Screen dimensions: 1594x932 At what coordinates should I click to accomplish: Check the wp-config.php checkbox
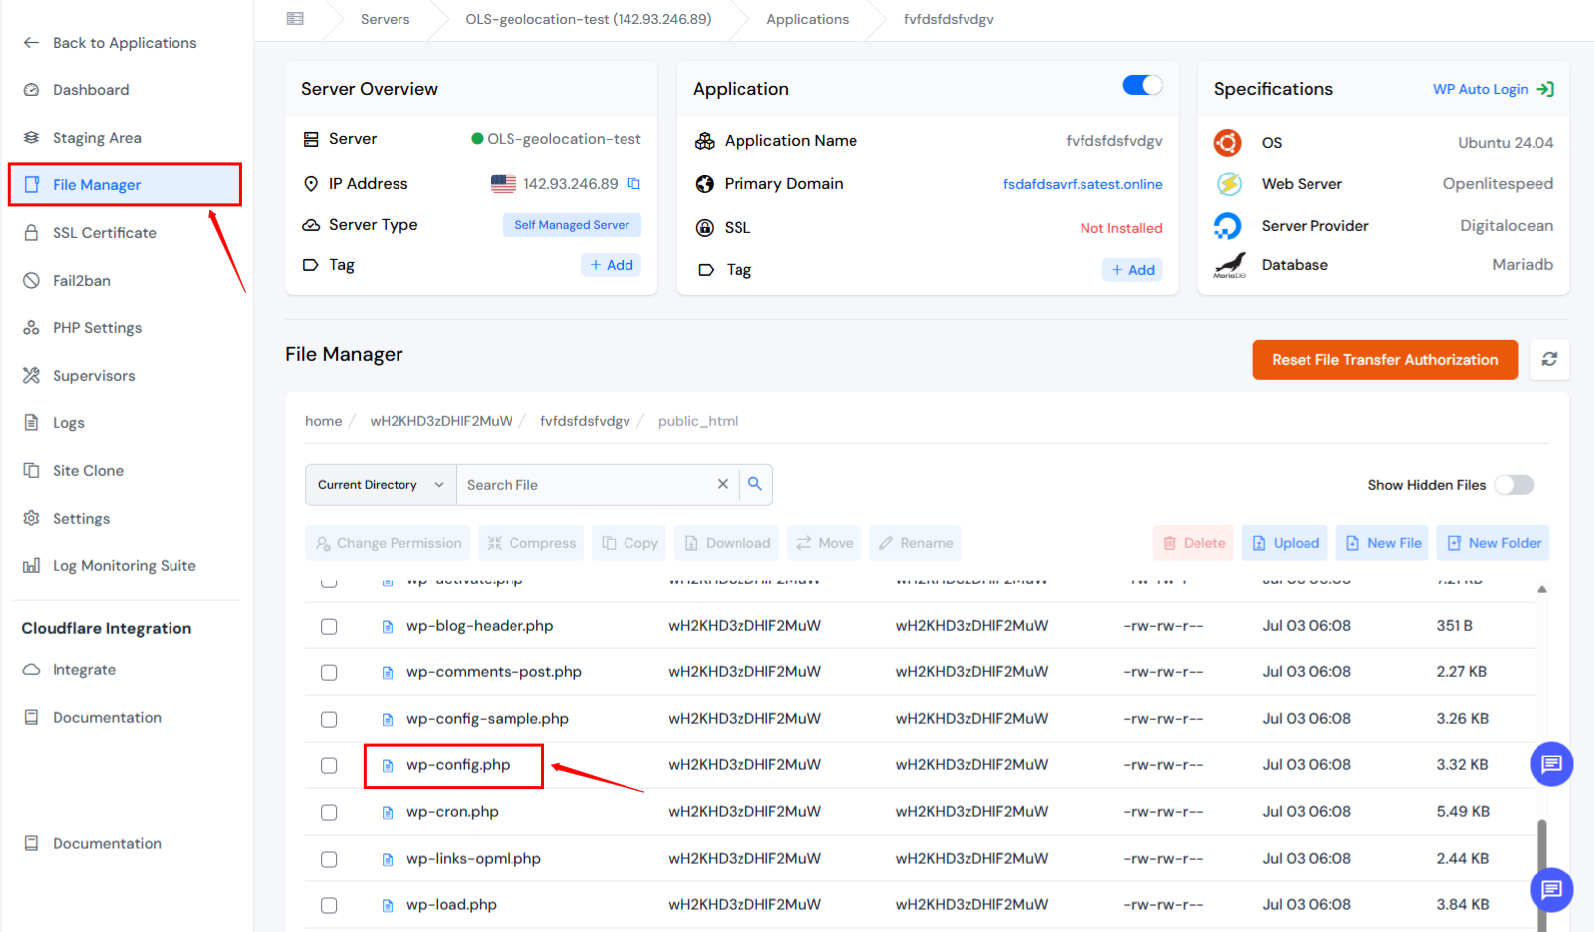328,765
